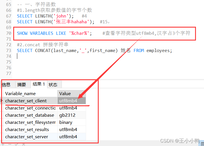Click the gb2312 value cell
204x146 pixels.
72,115
